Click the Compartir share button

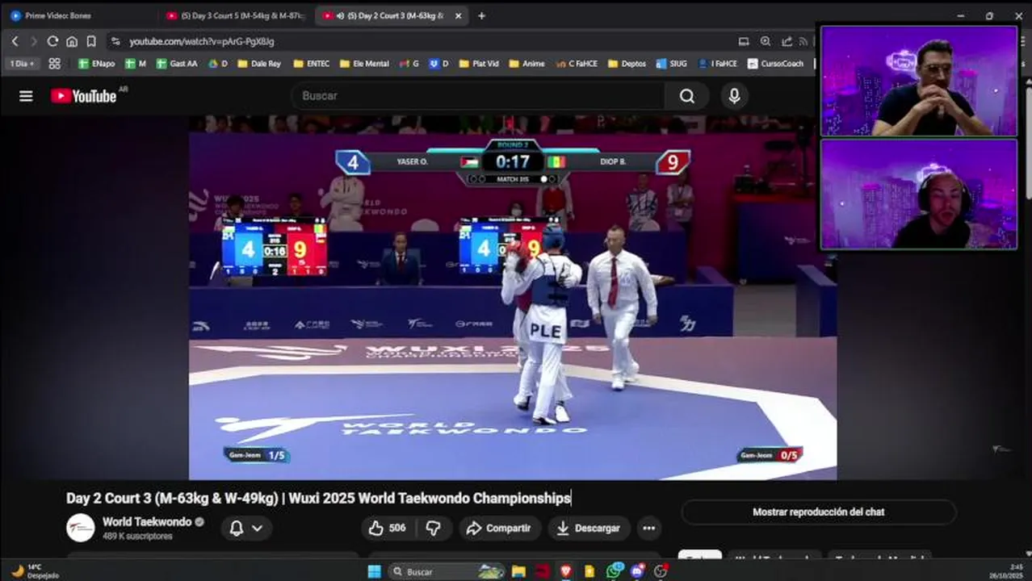coord(500,529)
